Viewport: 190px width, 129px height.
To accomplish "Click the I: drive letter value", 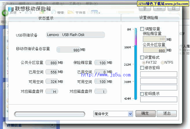I will coord(101,91).
